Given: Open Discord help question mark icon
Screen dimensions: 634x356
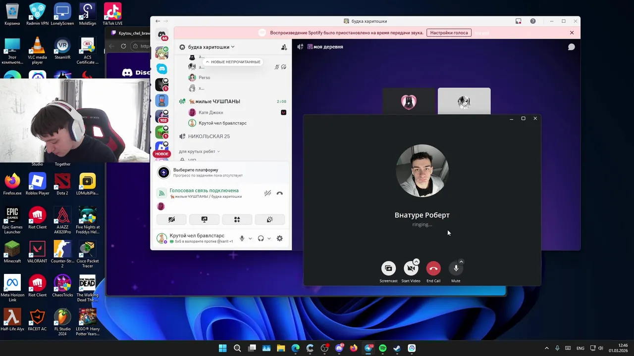Looking at the screenshot, I should [x=533, y=21].
